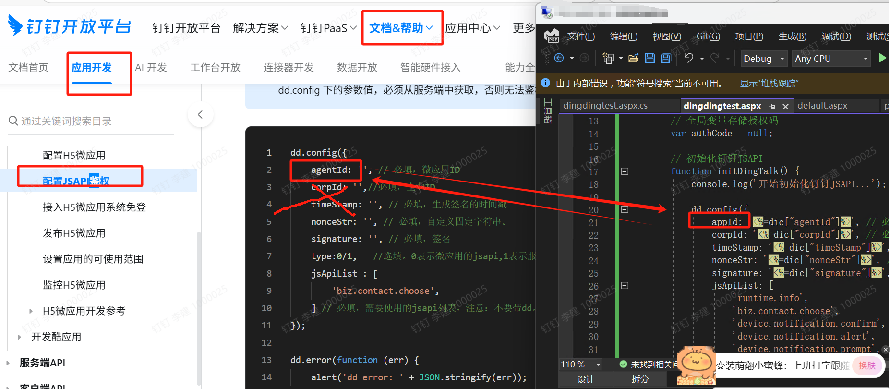Open 配置H5微应用 in the sidebar
Screen dimensions: 890x389
74,155
